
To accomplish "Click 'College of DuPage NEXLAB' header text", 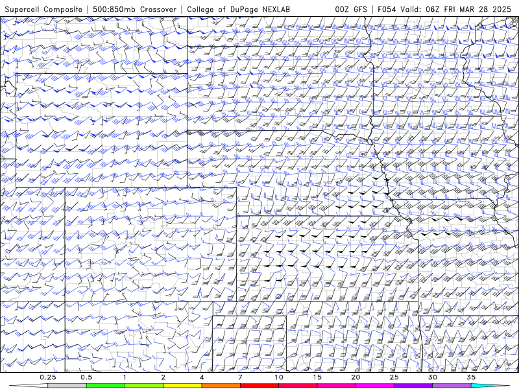I will pyautogui.click(x=238, y=9).
